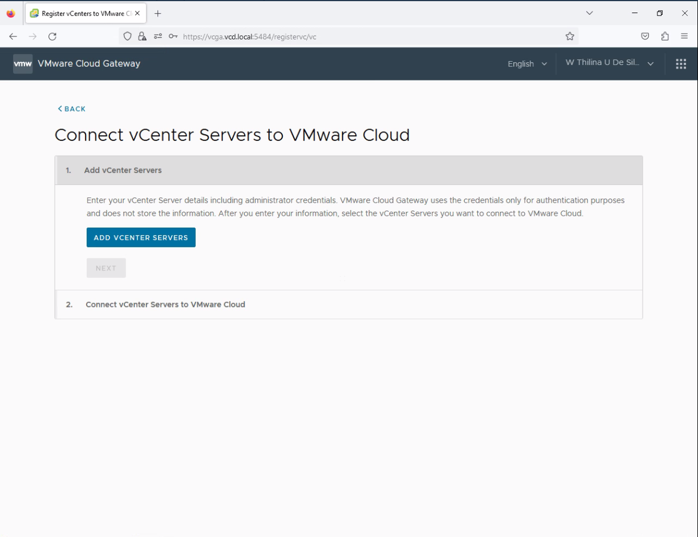Click the tracking protection shield icon

click(x=128, y=37)
